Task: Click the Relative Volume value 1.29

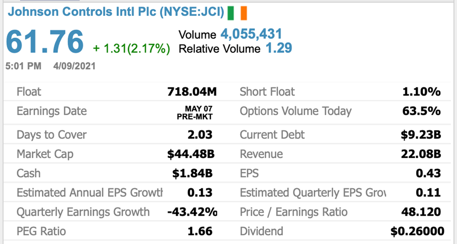Action: (x=279, y=48)
